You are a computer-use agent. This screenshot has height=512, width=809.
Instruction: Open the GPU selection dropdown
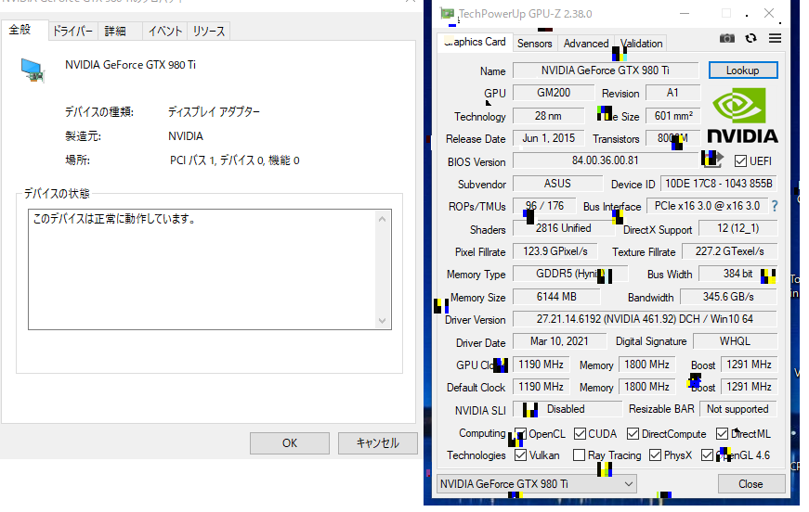click(537, 483)
